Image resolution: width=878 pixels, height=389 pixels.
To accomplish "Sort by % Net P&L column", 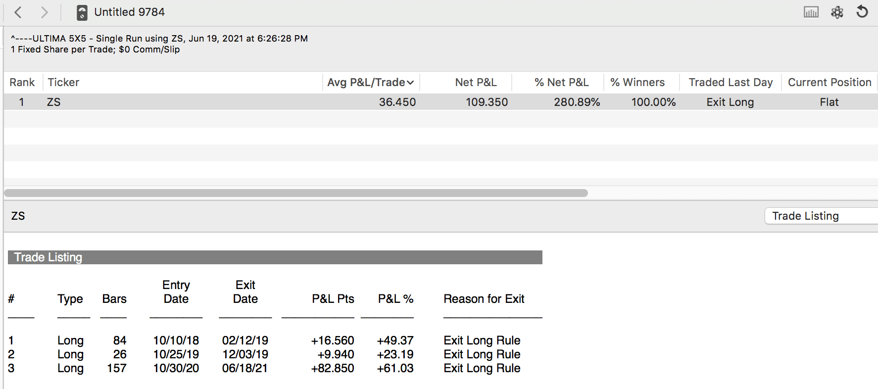I will pyautogui.click(x=561, y=83).
